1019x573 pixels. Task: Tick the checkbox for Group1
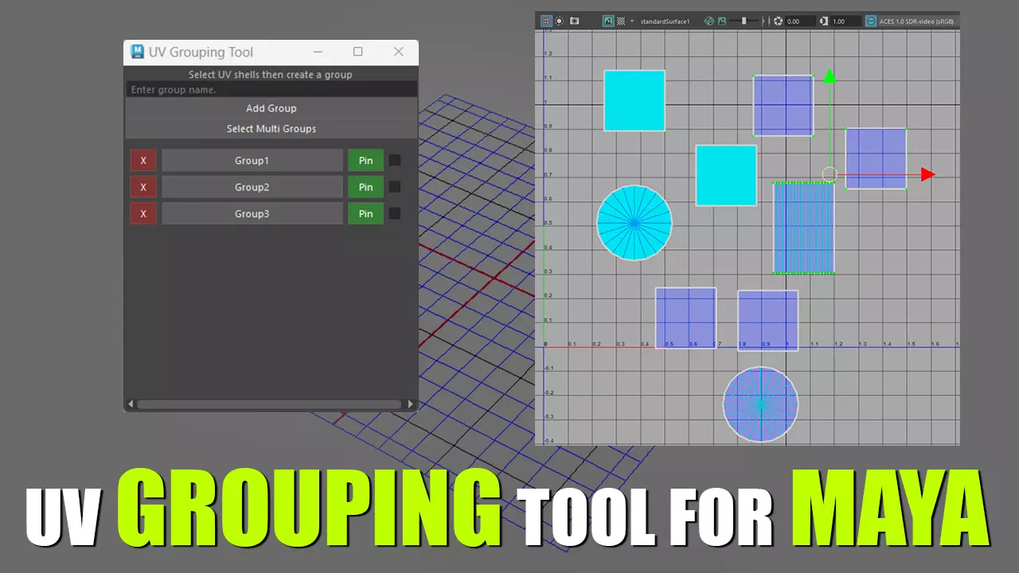tap(395, 161)
